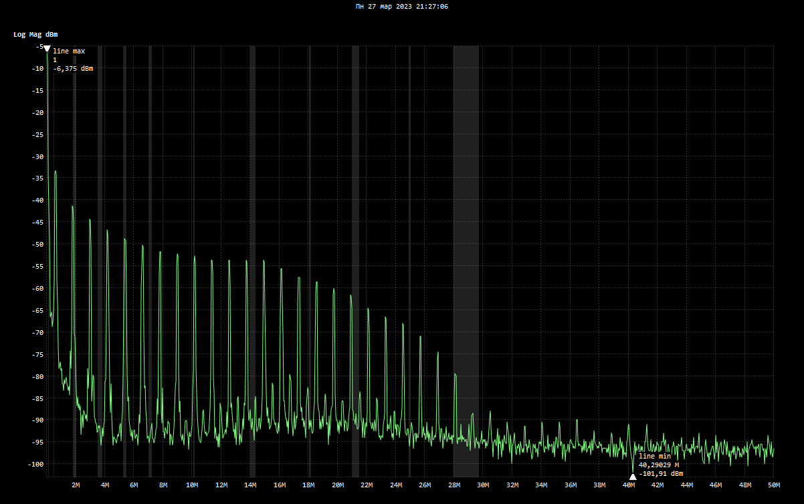This screenshot has height=504, width=804.
Task: Click the Y-axis label '-75'
Action: coord(37,354)
